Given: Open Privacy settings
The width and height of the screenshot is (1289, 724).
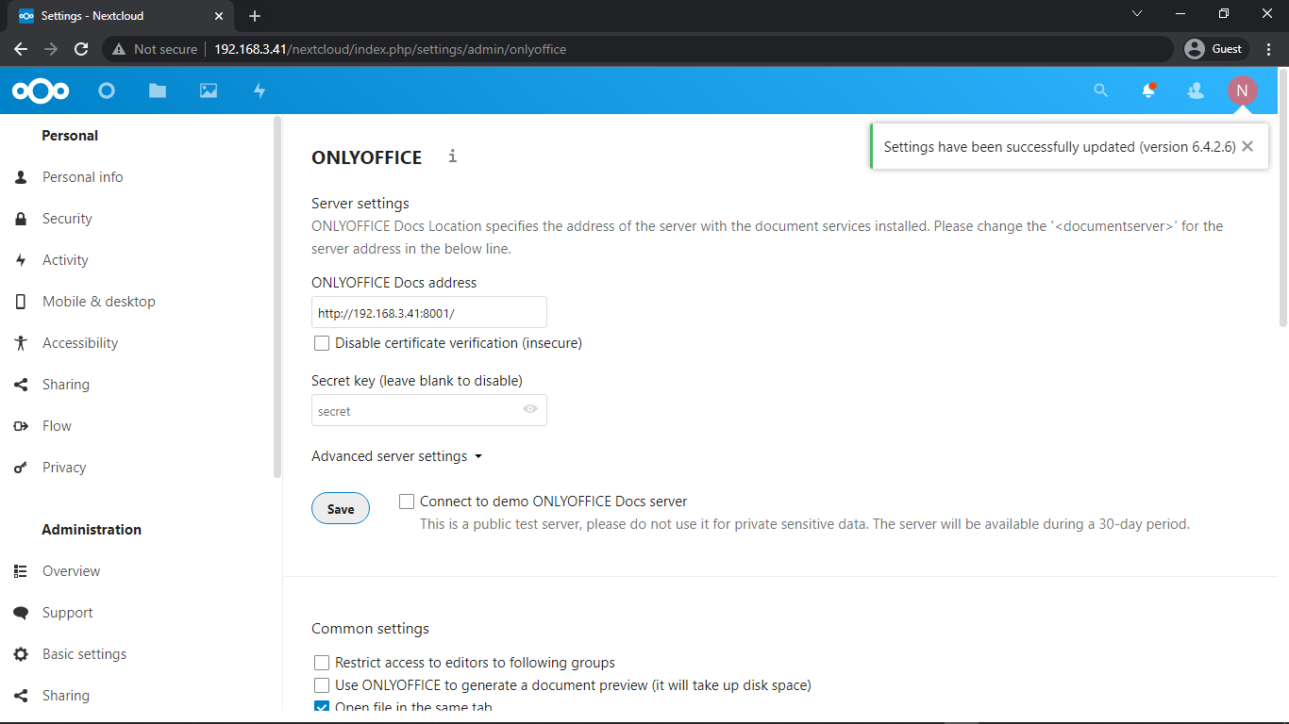Looking at the screenshot, I should 64,468.
